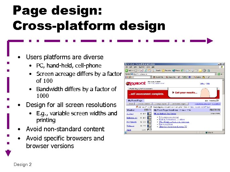Open the File menu

click(x=126, y=67)
